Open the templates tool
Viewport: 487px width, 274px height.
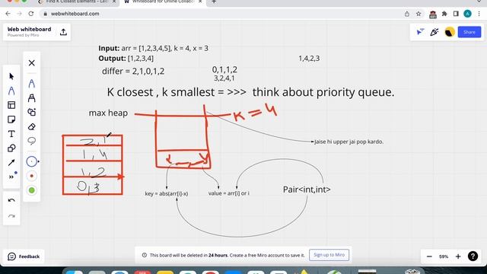[11, 105]
